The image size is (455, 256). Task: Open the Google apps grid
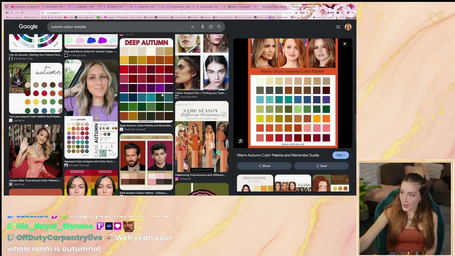[x=338, y=27]
